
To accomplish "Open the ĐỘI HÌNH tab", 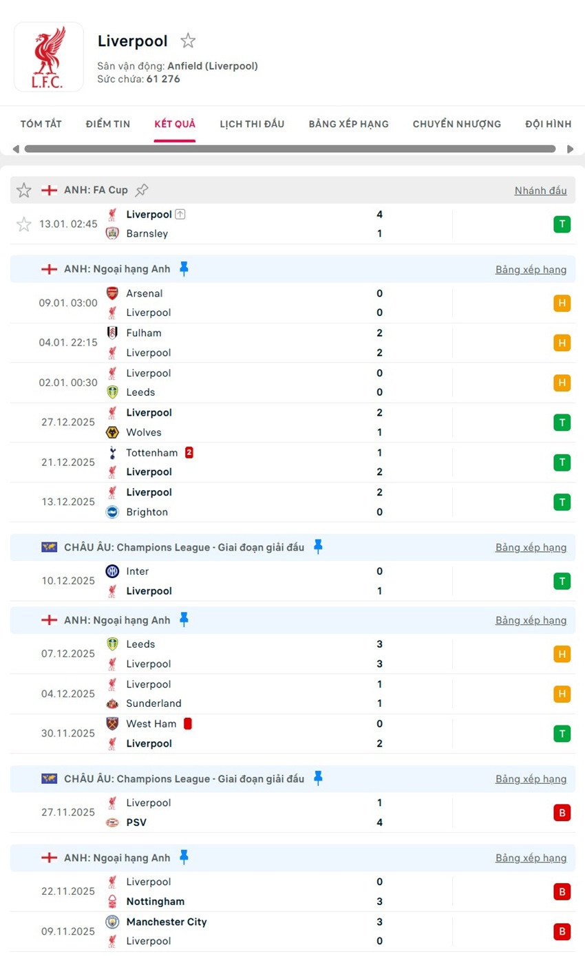I will pyautogui.click(x=549, y=124).
